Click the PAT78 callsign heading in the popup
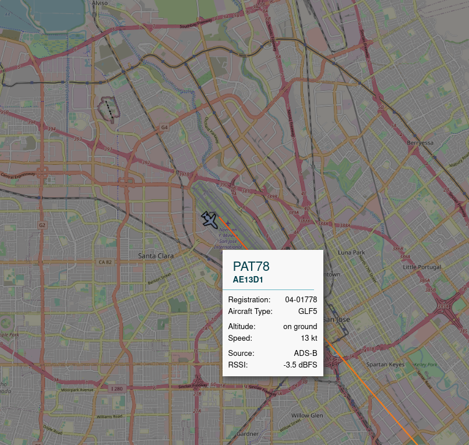 (251, 266)
